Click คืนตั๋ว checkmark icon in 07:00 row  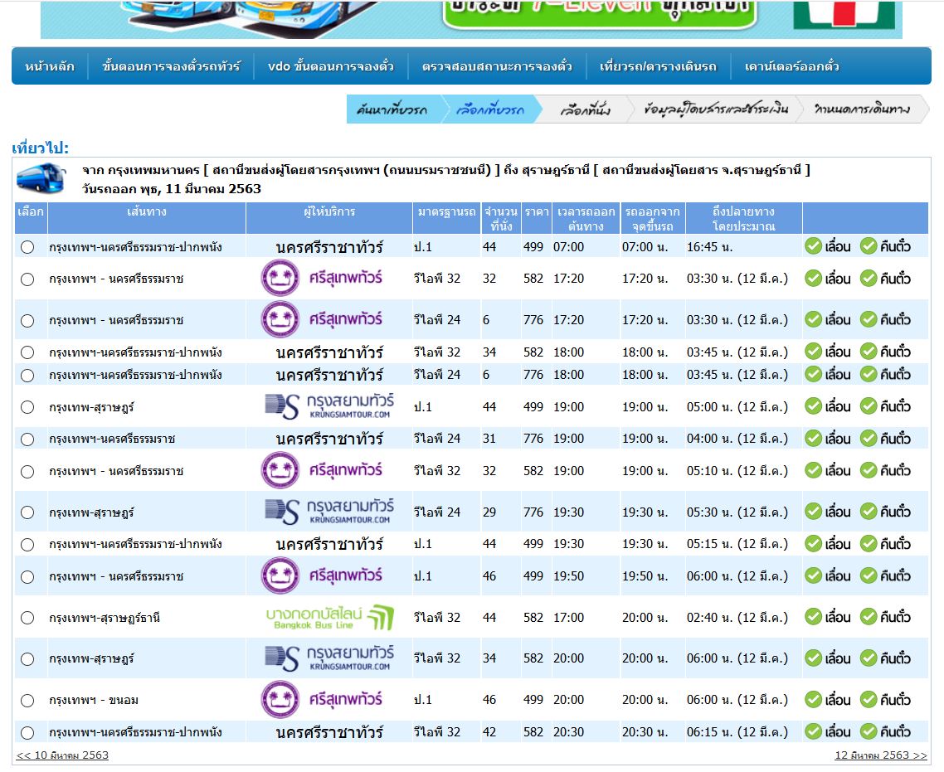pos(869,246)
